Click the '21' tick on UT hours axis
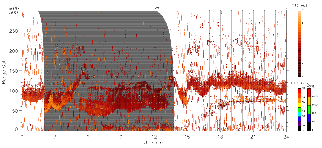Viewport: 322px width, 148px height. pos(253,137)
